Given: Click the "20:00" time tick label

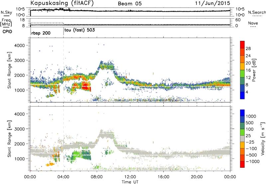Looking at the screenshot, I should click(197, 177).
